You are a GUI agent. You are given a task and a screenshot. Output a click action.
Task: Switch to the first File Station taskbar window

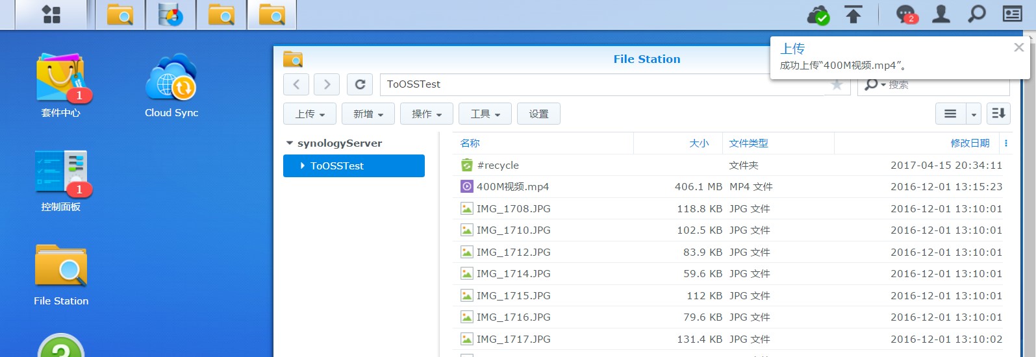[120, 14]
